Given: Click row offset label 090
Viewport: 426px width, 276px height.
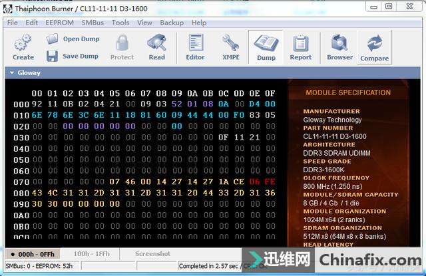Looking at the screenshot, I should tap(21, 204).
